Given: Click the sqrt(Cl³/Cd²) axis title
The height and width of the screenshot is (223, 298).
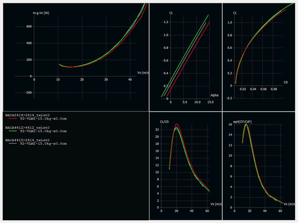Looking at the screenshot, I should pyautogui.click(x=240, y=122).
